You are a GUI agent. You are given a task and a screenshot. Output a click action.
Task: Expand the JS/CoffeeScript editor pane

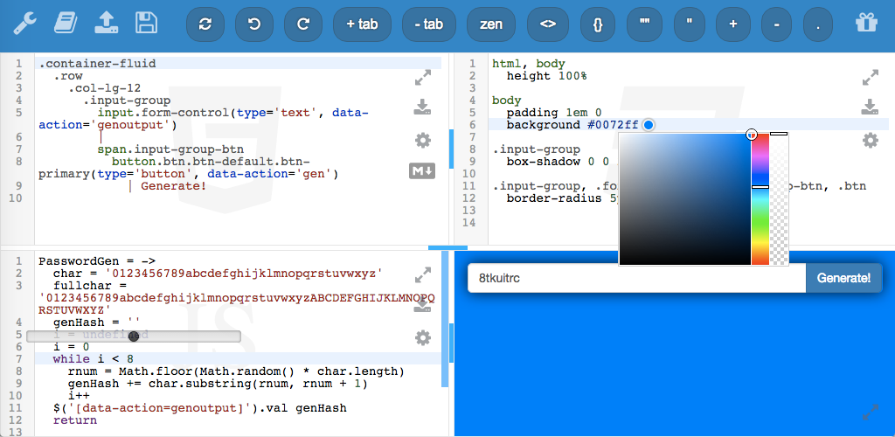(422, 275)
